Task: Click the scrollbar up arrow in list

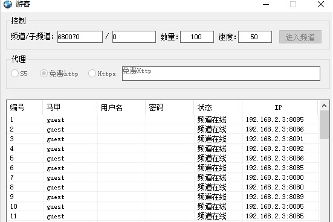Action: click(x=324, y=106)
